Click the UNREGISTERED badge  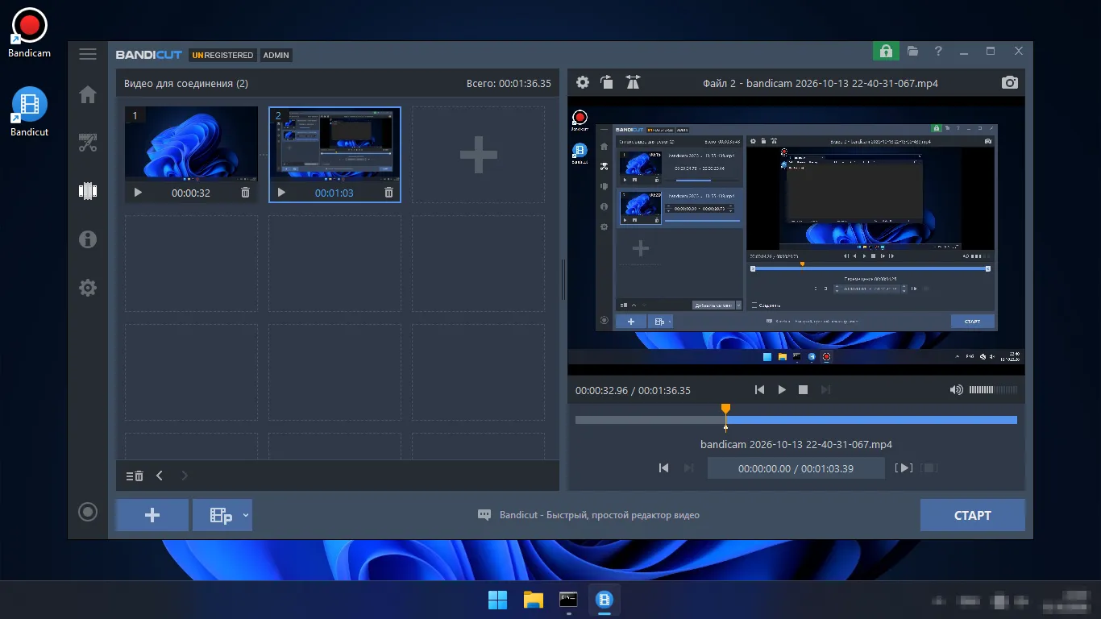tap(223, 56)
